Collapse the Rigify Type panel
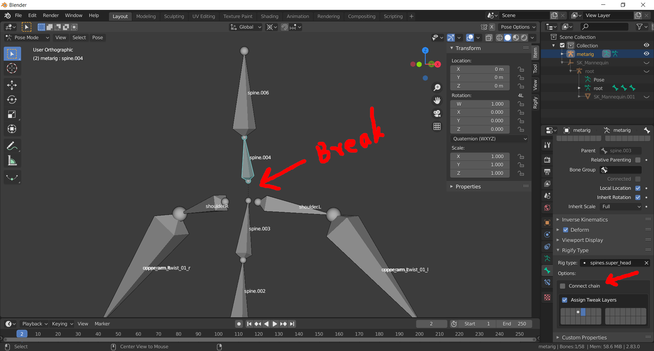Image resolution: width=654 pixels, height=351 pixels. tap(575, 250)
